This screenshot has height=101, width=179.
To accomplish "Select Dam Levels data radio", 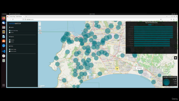I will [10, 51].
